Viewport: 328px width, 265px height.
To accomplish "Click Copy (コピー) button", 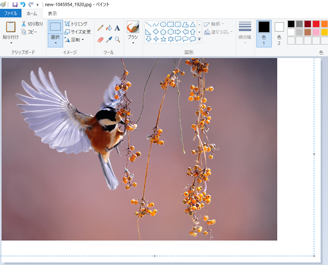I will tap(29, 32).
